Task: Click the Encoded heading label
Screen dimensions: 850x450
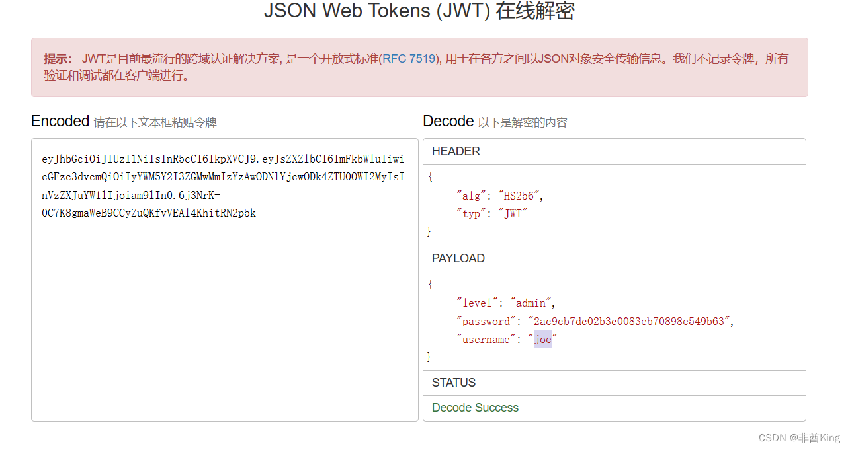Action: point(60,122)
